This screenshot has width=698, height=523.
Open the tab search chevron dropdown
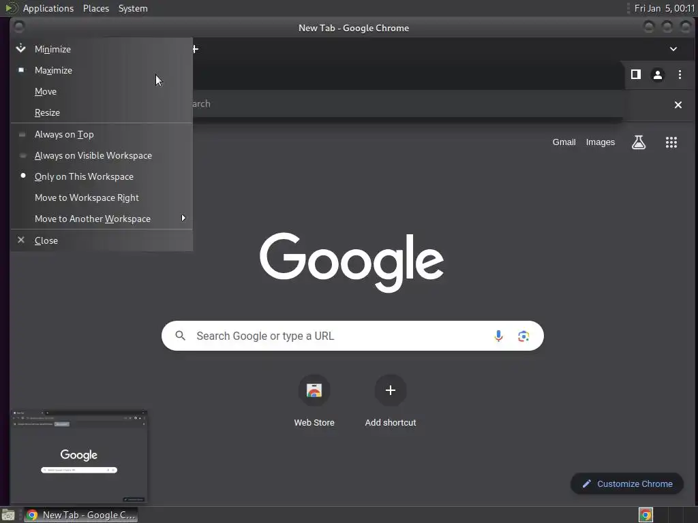[x=673, y=49]
